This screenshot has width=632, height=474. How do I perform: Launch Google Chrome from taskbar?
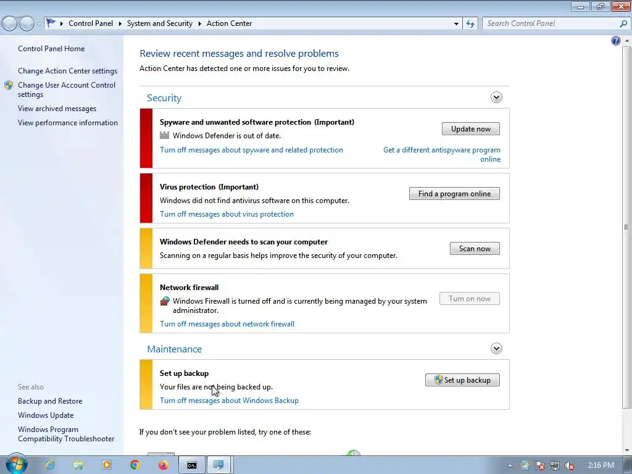coord(135,465)
